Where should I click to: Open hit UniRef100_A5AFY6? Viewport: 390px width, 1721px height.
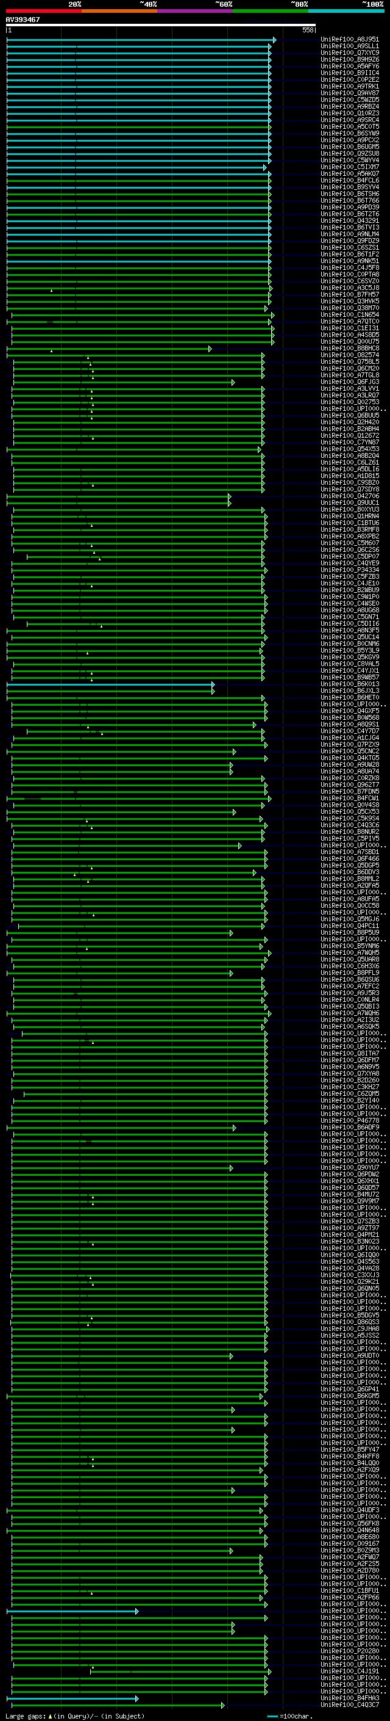coord(350,67)
